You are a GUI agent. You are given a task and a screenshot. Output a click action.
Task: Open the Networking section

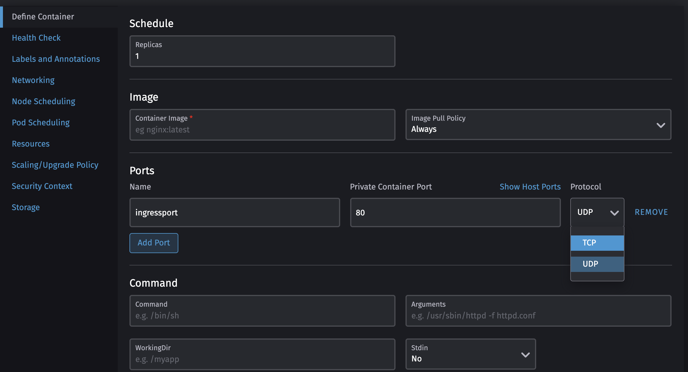click(x=33, y=80)
